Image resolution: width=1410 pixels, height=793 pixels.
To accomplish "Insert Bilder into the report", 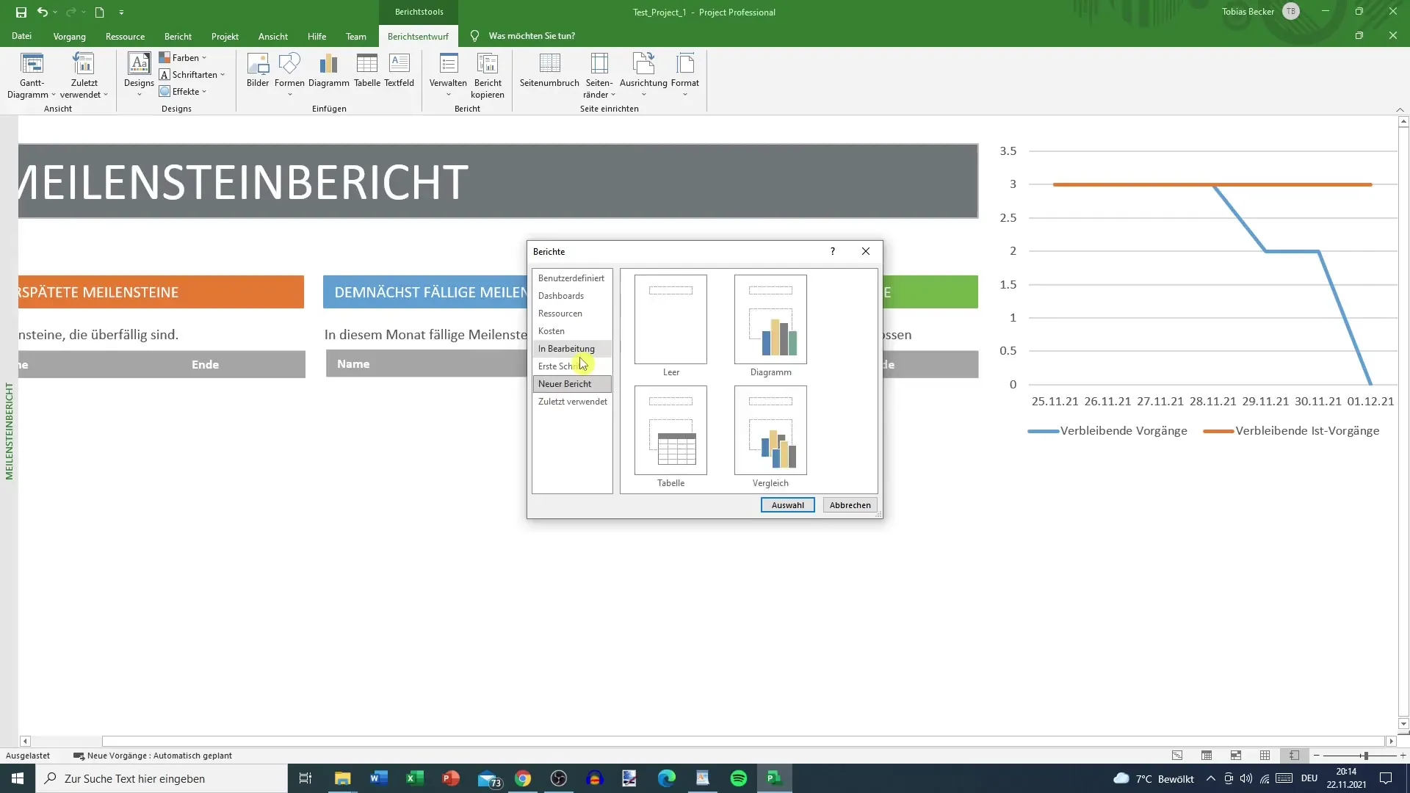I will [x=258, y=70].
